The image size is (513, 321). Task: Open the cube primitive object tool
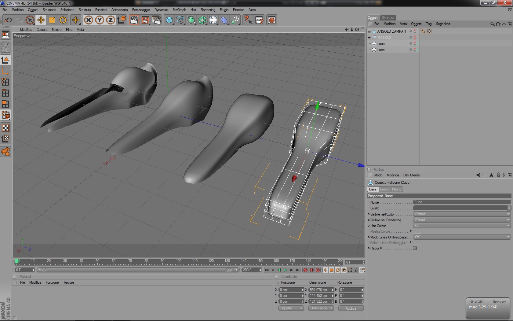point(169,20)
